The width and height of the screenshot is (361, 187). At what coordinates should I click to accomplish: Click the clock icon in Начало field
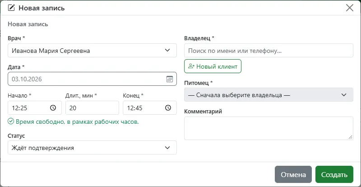click(53, 108)
